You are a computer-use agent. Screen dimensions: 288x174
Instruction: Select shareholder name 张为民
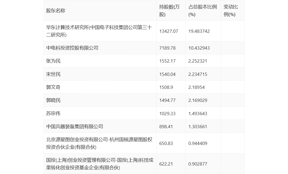[x=53, y=61]
